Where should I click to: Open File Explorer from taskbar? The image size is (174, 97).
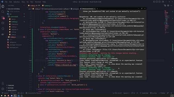pyautogui.click(x=5, y=96)
